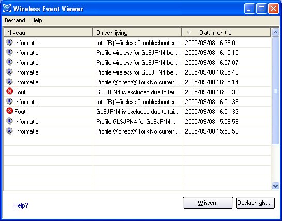
Task: Click the info icon of the 16:39:01 event
Action: (9, 42)
